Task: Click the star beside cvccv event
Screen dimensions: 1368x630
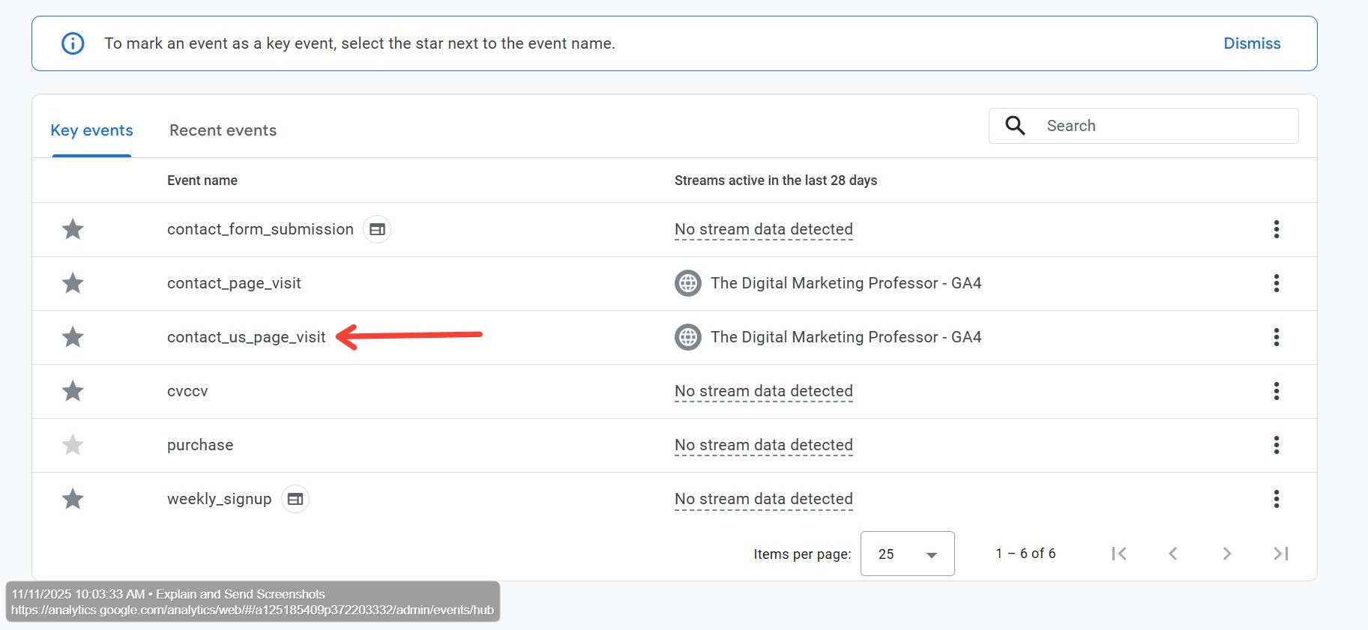Action: pyautogui.click(x=73, y=391)
